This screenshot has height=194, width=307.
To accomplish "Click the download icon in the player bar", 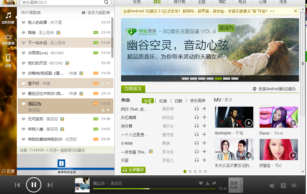I will 208,183.
